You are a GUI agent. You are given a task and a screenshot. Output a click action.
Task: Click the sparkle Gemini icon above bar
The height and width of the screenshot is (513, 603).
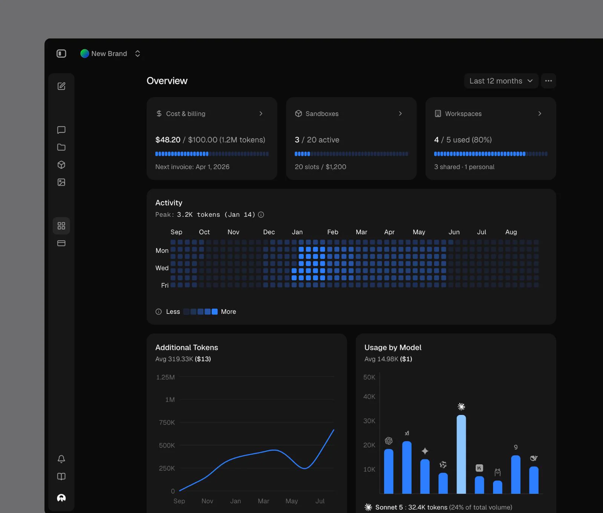[x=425, y=451]
